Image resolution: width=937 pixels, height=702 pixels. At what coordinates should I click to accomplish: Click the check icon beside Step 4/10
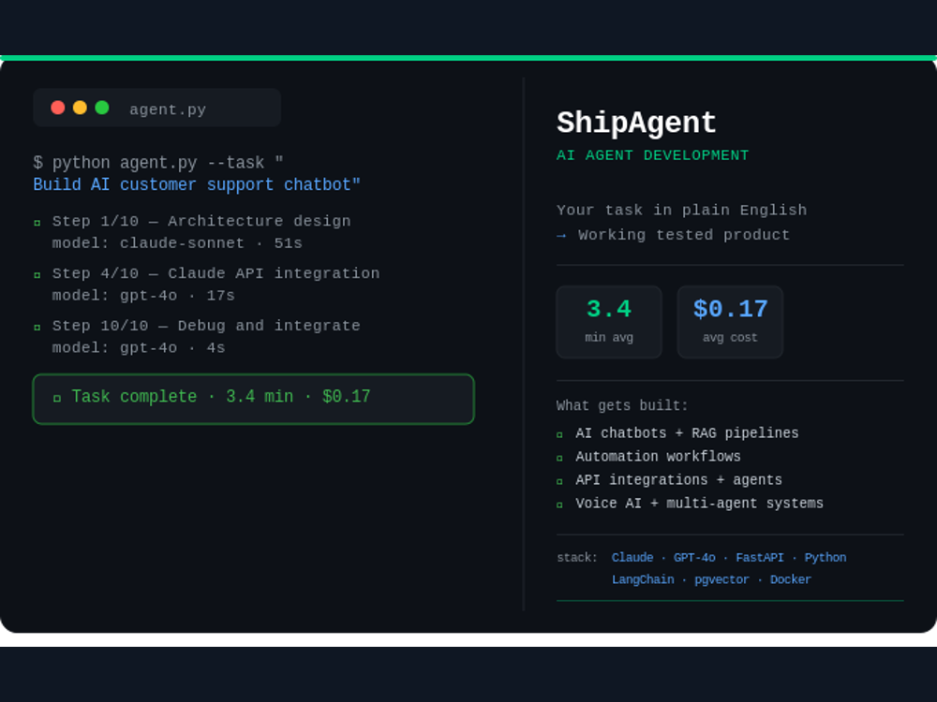tap(37, 274)
